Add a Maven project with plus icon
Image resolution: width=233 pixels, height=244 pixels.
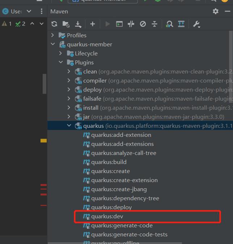click(x=93, y=24)
